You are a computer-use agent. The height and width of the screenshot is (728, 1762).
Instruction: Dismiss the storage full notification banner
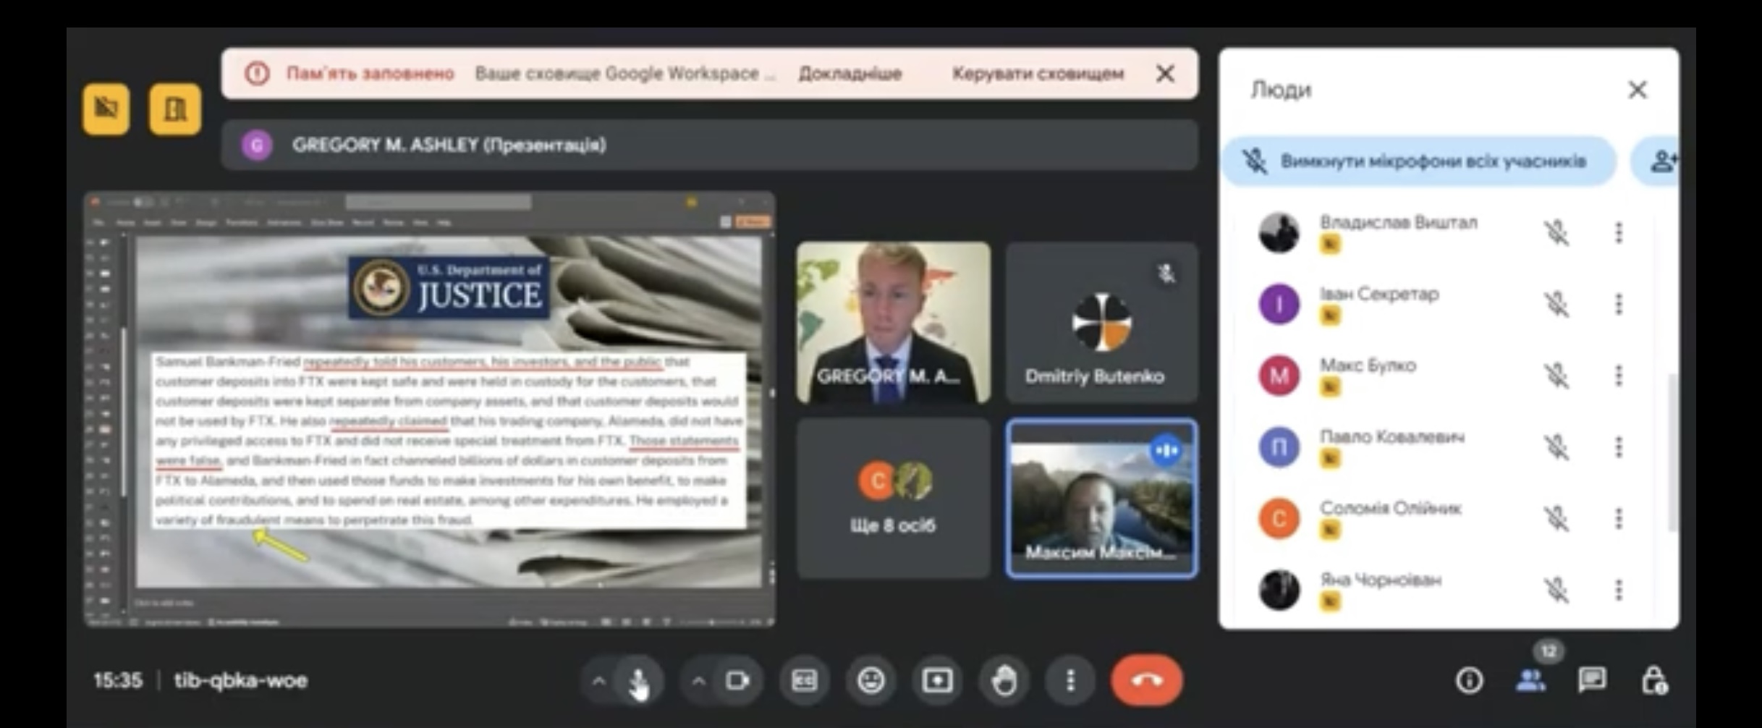pos(1165,73)
